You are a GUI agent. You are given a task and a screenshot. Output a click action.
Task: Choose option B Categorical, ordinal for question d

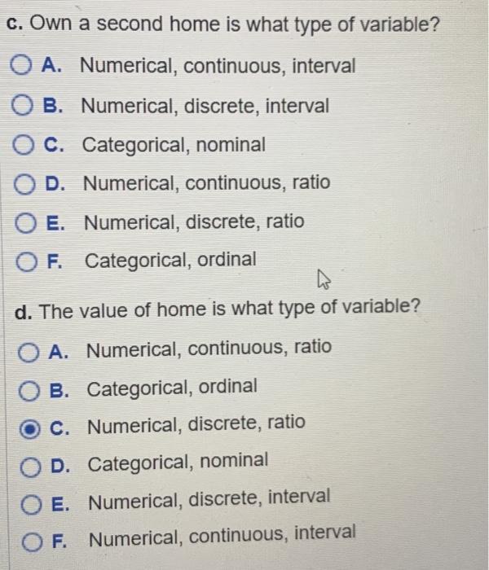(x=29, y=391)
